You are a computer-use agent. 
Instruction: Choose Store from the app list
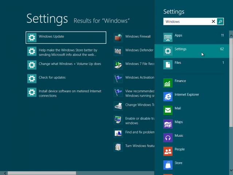(178, 163)
